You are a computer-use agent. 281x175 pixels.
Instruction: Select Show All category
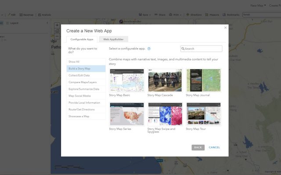coord(86,62)
